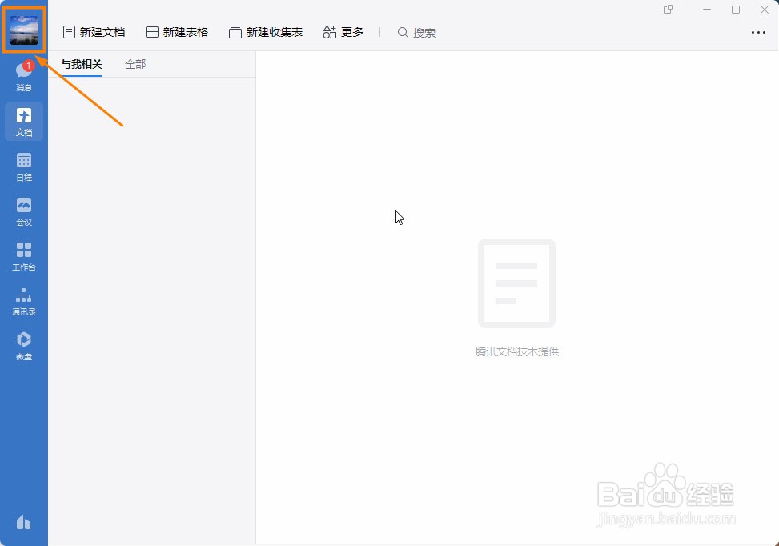
Task: Open the 更多 (More) options
Action: coord(343,32)
